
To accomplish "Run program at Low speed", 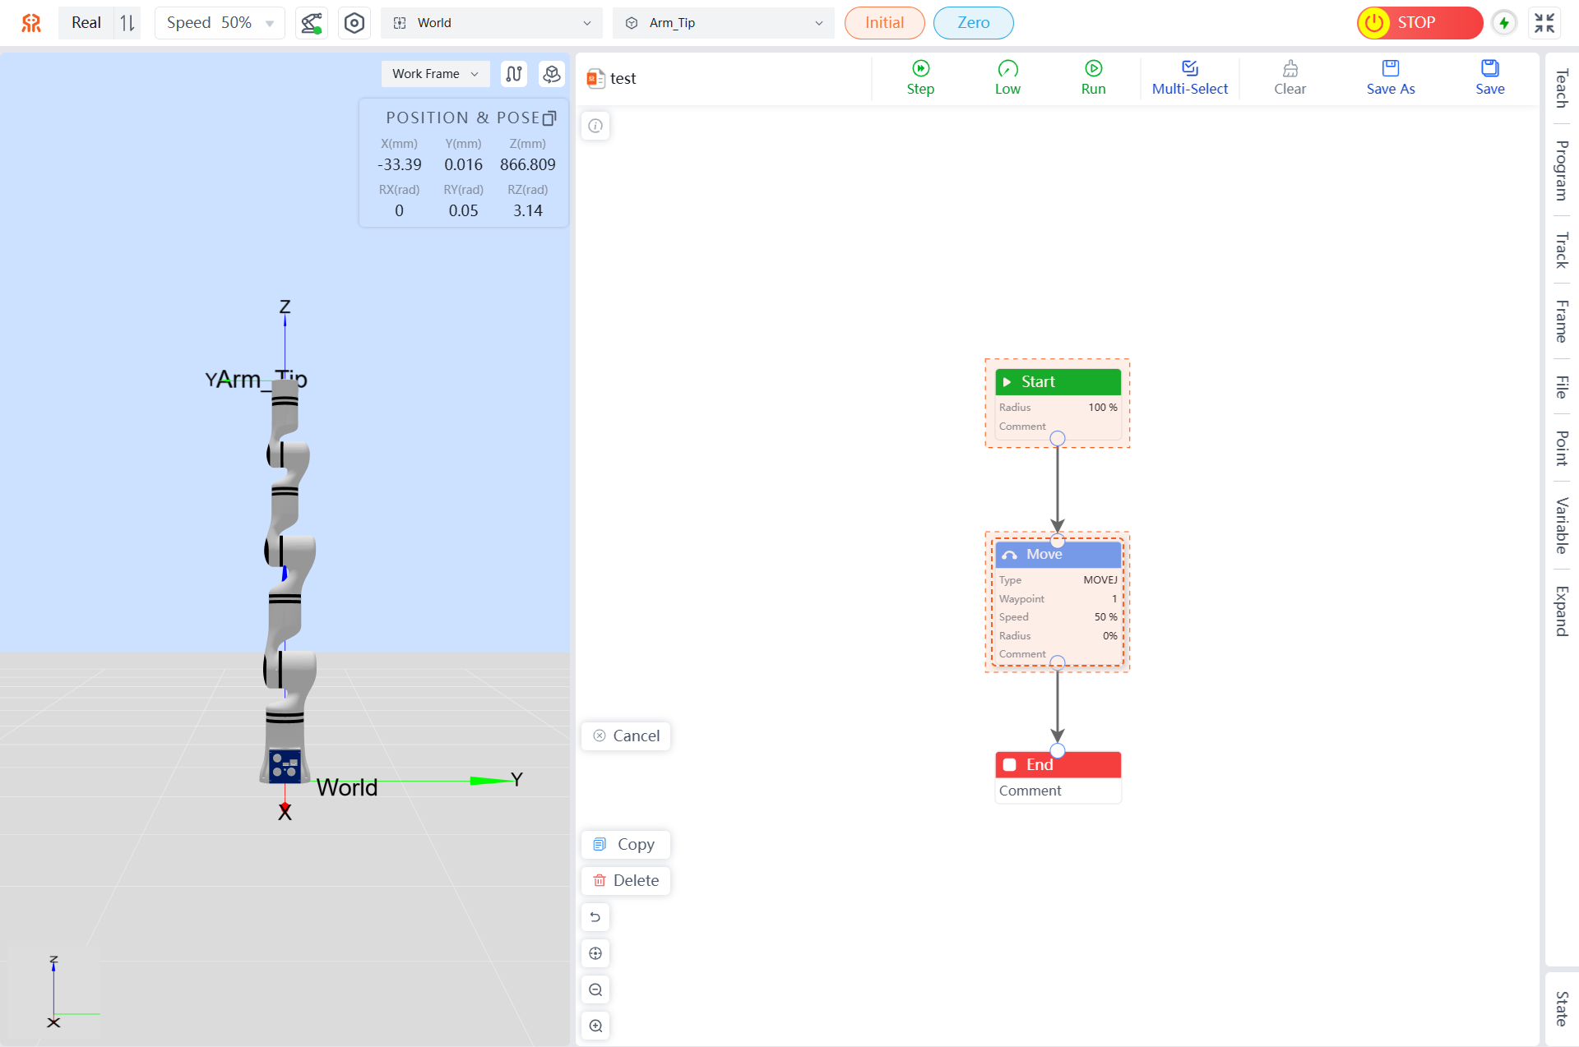I will coord(1007,77).
